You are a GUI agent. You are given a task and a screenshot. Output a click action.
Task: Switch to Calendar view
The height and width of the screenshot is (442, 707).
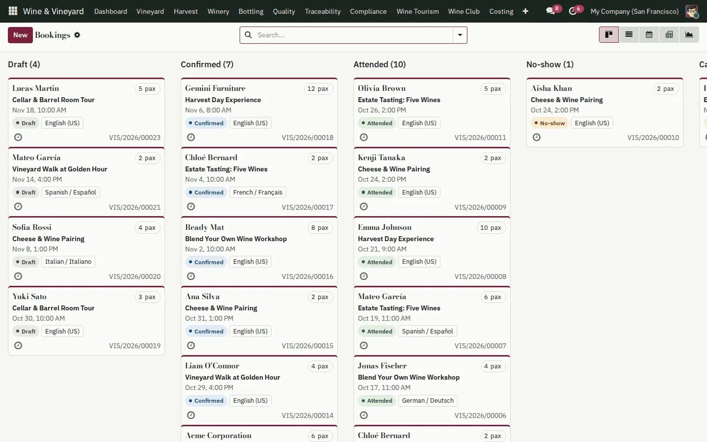point(649,35)
